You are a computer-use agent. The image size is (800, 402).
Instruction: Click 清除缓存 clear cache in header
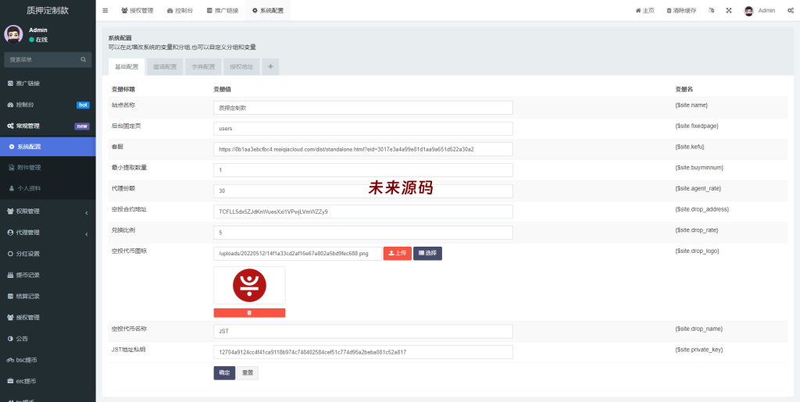pyautogui.click(x=681, y=10)
